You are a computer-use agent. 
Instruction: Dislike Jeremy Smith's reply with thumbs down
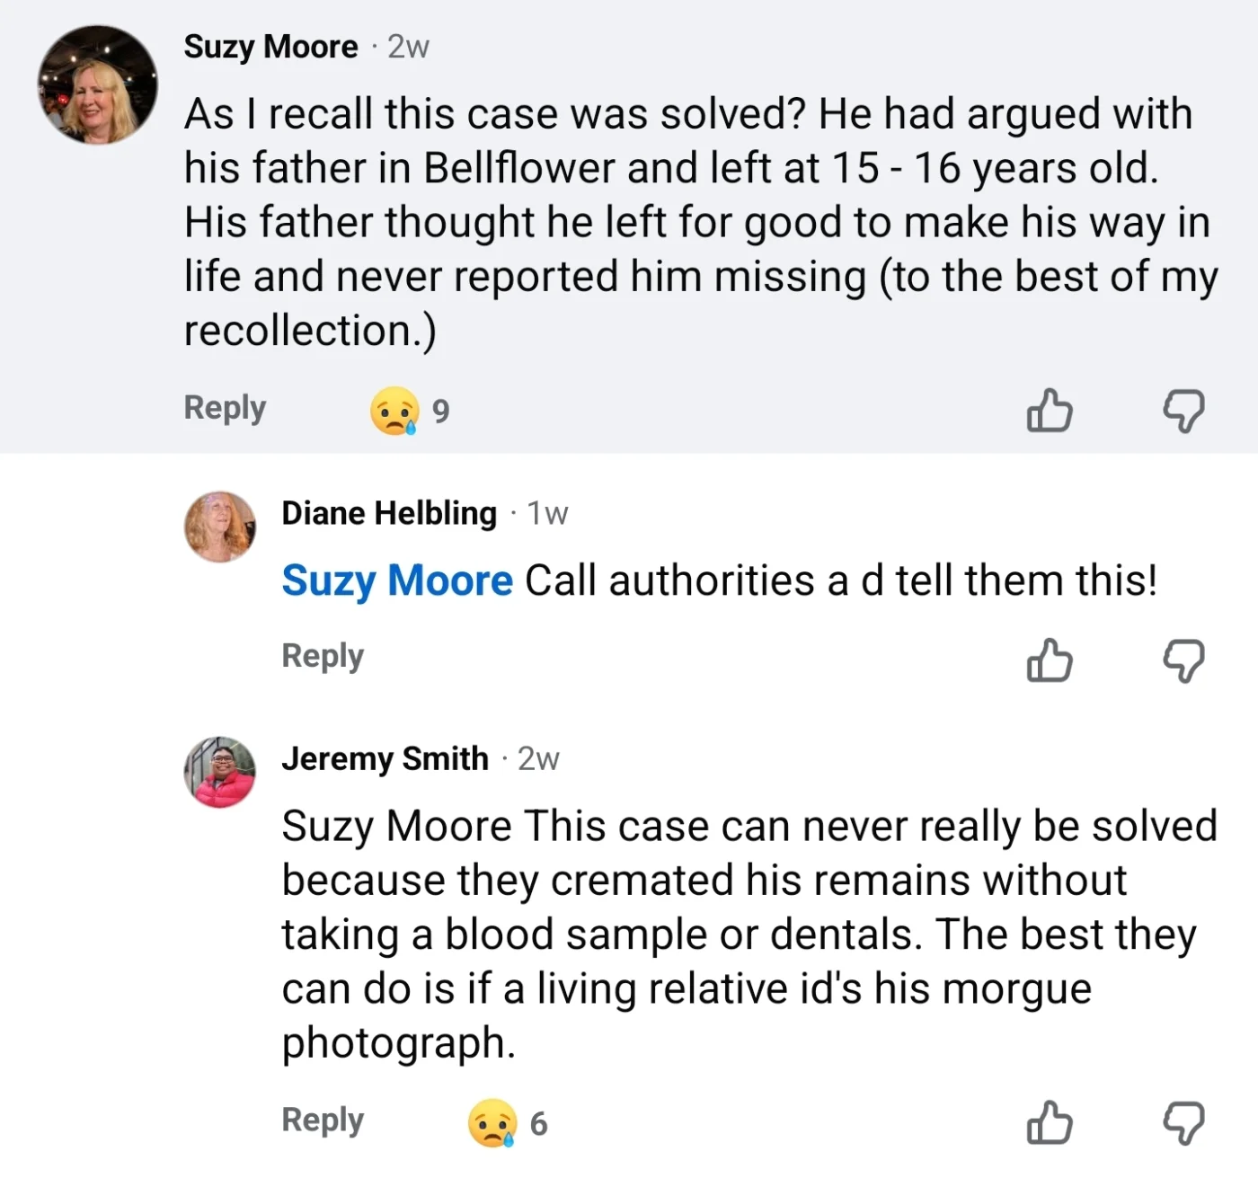(1183, 1123)
